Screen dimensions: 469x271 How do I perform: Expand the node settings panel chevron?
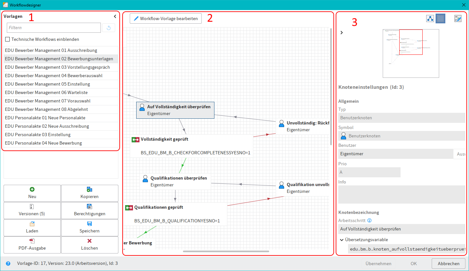[341, 32]
